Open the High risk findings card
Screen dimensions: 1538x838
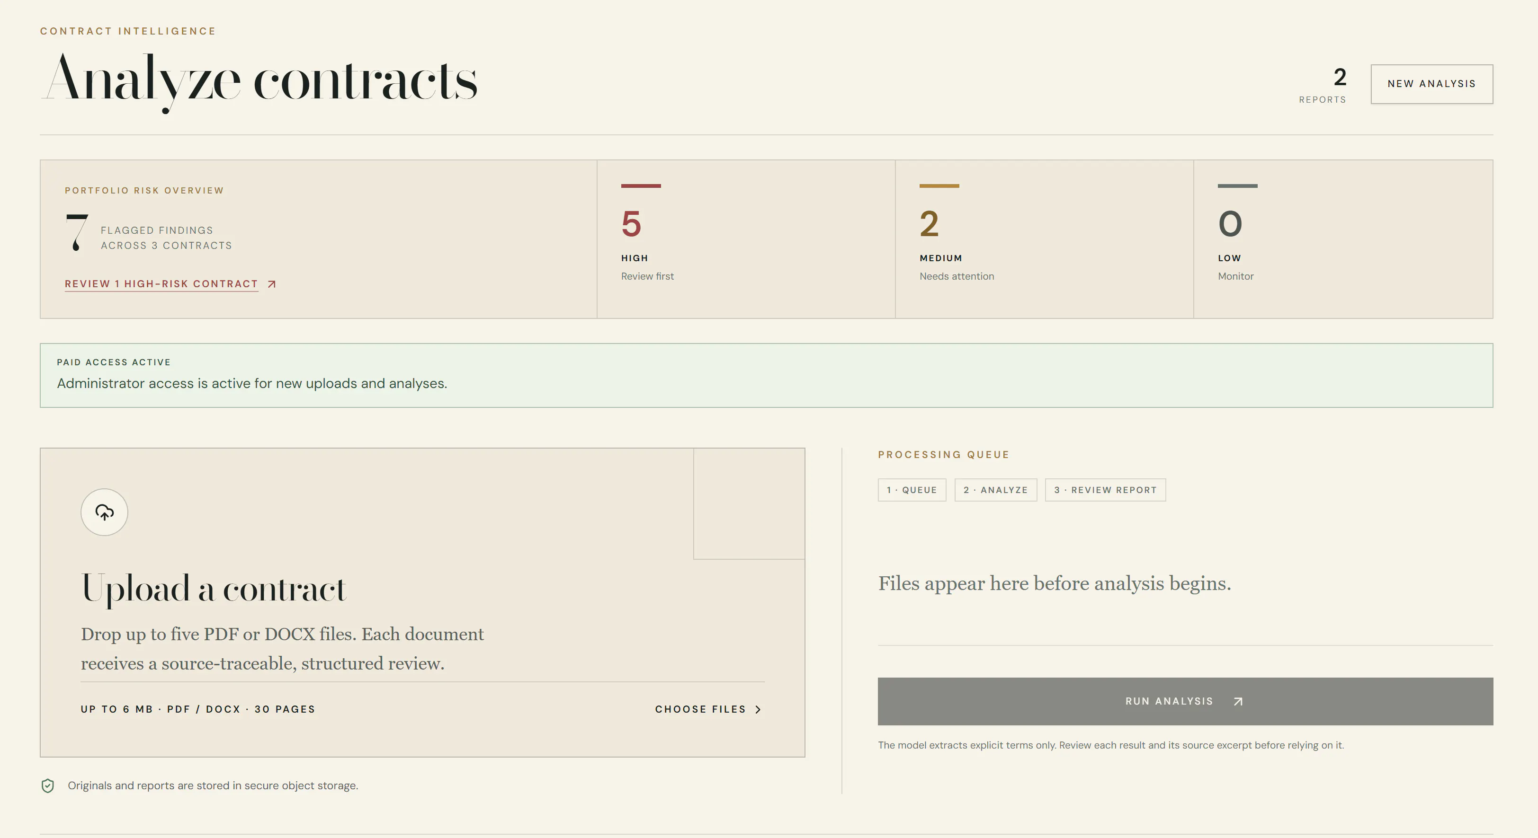[746, 239]
